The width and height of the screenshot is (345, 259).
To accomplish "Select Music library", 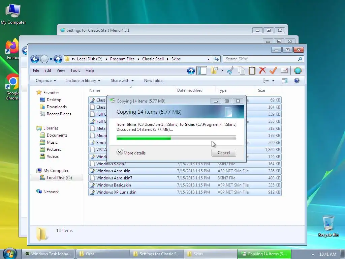I will click(x=52, y=142).
